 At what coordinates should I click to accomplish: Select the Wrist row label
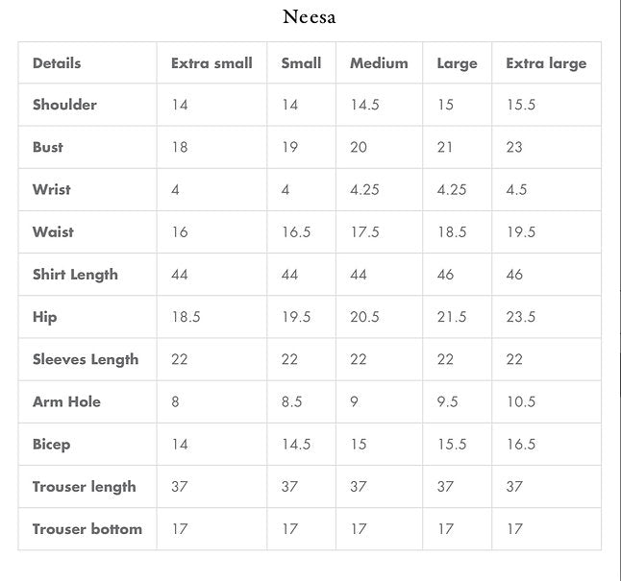52,189
